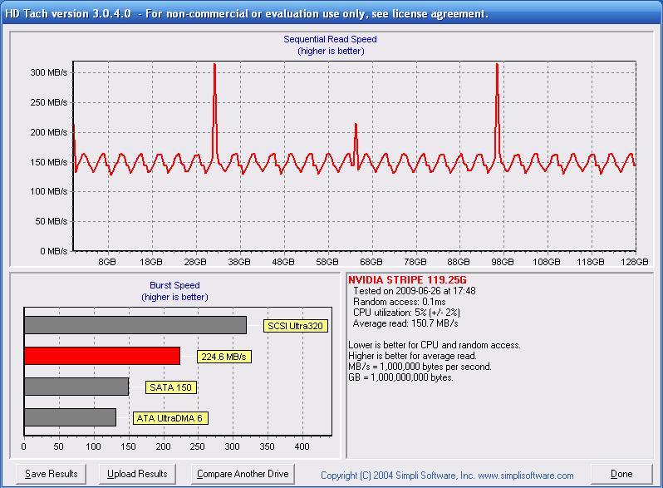Click the ATA UltraDMA 6 label
Viewport: 663px width, 488px height.
tap(170, 418)
